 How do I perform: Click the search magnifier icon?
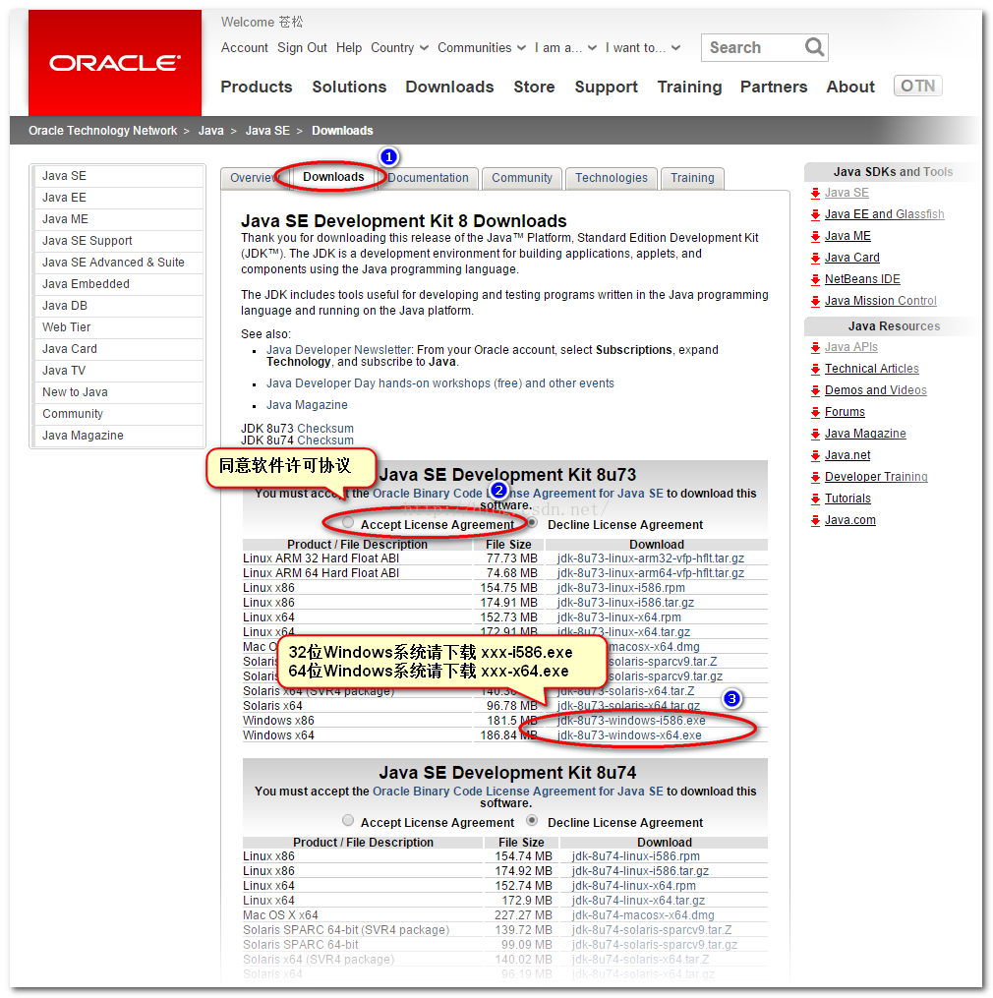[814, 47]
